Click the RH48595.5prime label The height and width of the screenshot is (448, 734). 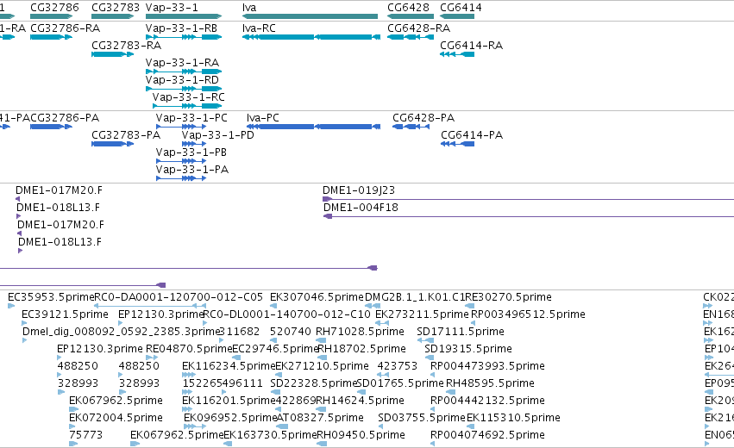click(x=490, y=384)
